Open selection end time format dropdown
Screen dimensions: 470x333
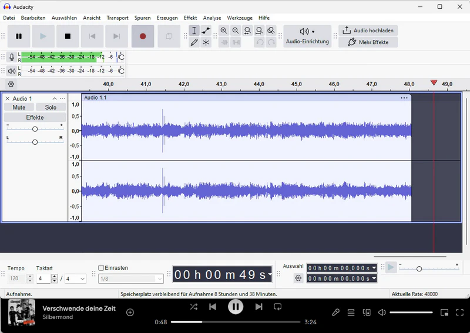coord(374,278)
